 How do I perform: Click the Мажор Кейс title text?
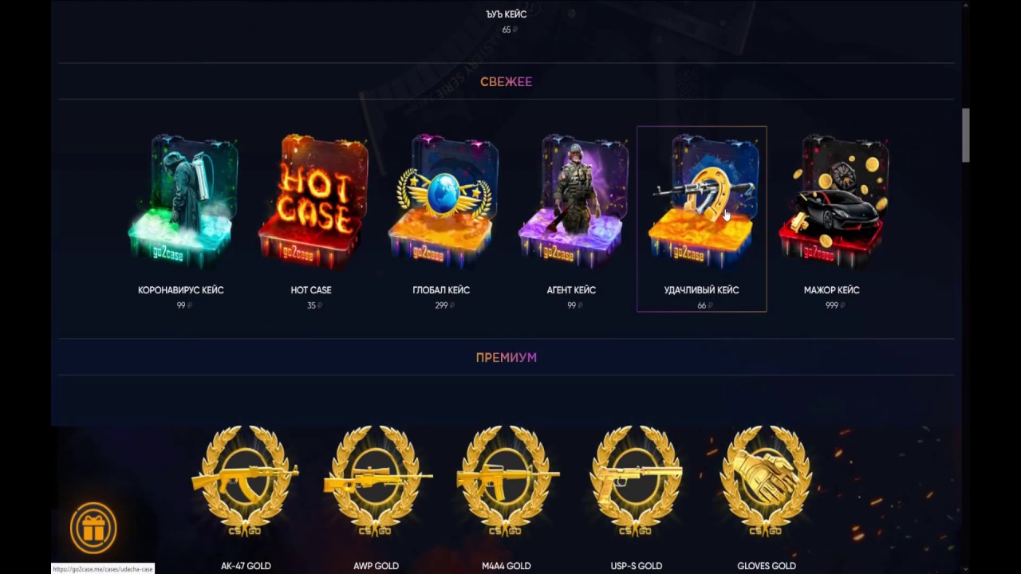(832, 290)
